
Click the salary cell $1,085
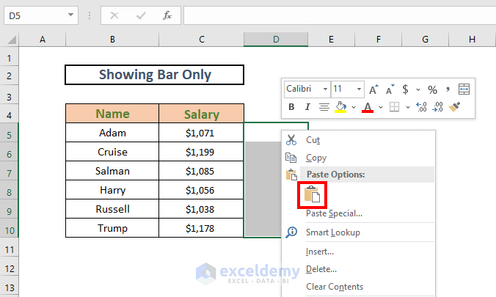[x=202, y=171]
